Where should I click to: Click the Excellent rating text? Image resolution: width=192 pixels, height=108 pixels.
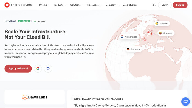coord(10,21)
